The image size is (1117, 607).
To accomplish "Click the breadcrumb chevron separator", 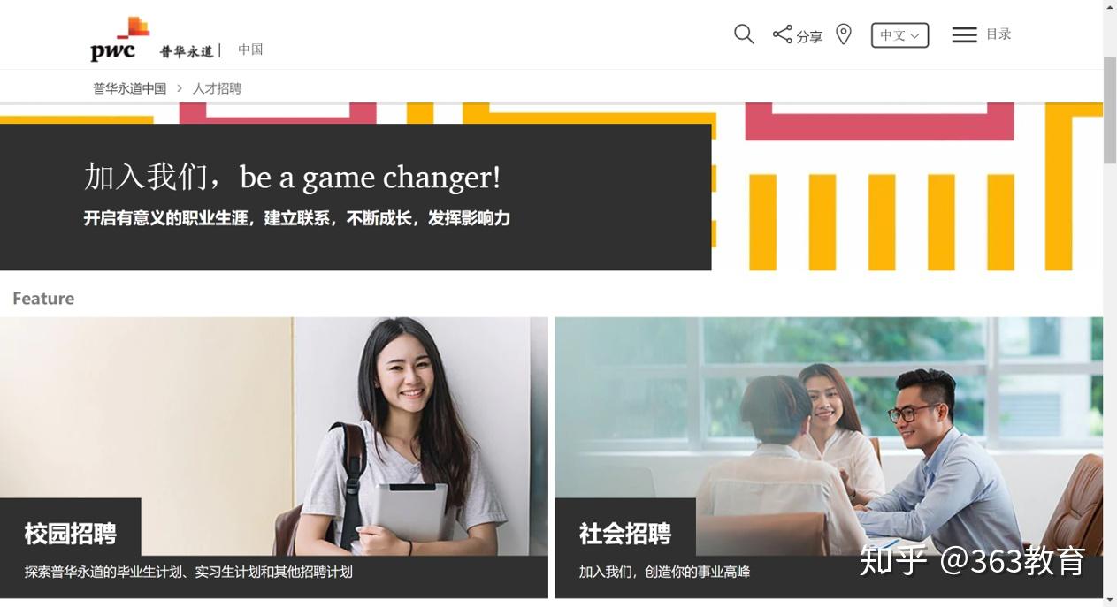I will point(180,88).
